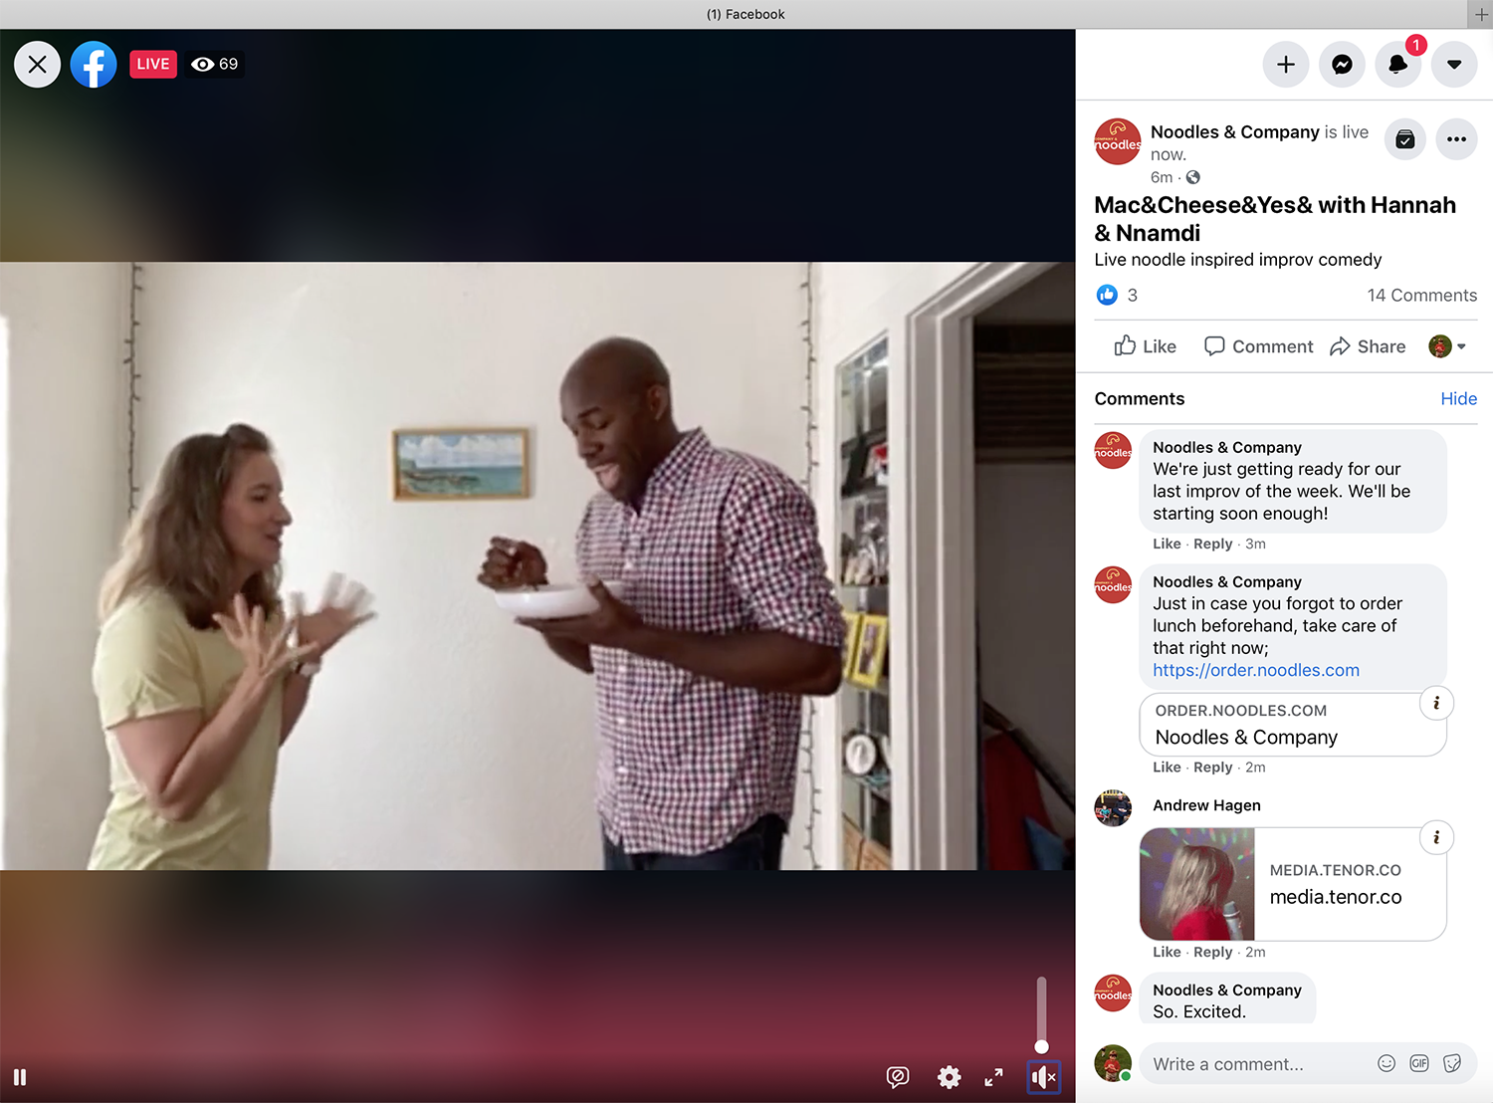Open the ORDER.NOODLES.COM link preview card
Viewport: 1493px width, 1103px height.
click(1292, 725)
